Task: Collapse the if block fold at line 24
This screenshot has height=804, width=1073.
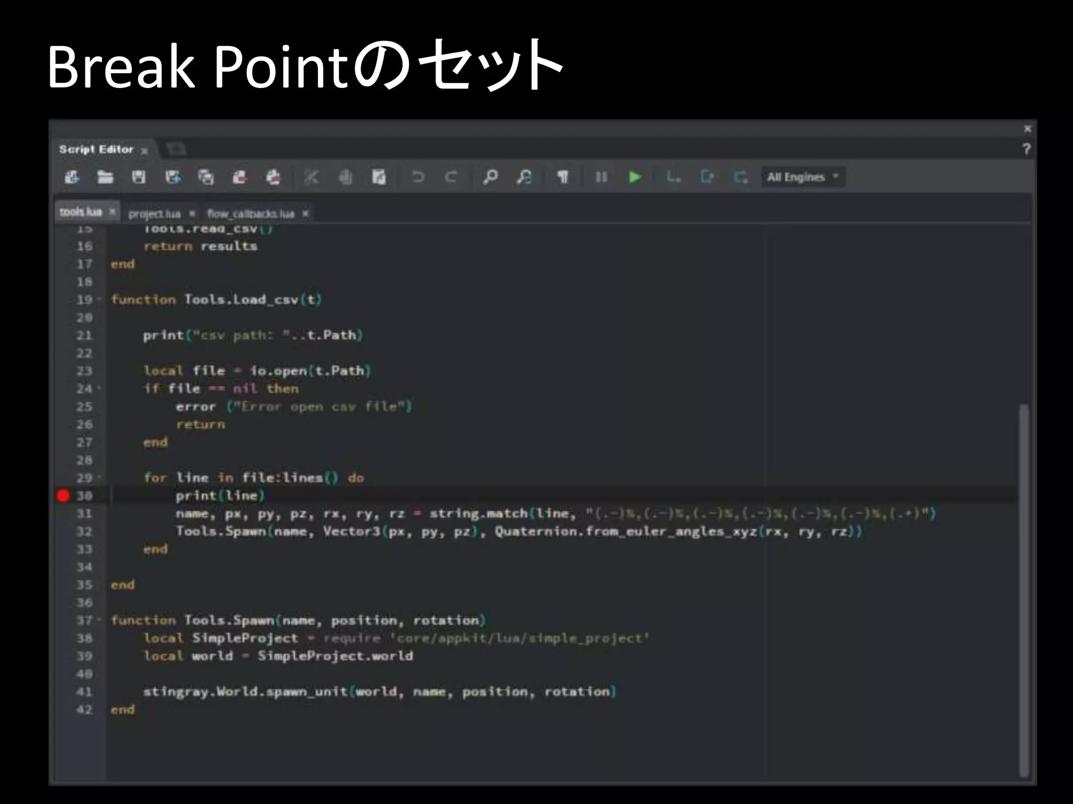Action: tap(99, 388)
